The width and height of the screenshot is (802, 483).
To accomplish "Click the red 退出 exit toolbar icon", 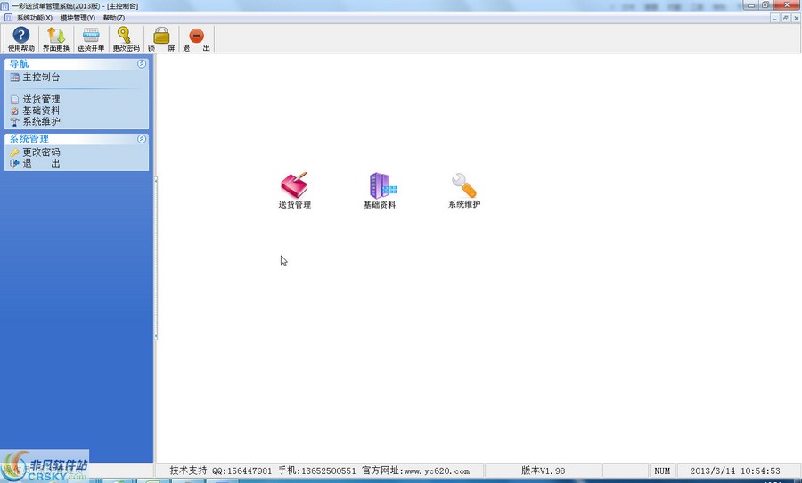I will pyautogui.click(x=197, y=37).
